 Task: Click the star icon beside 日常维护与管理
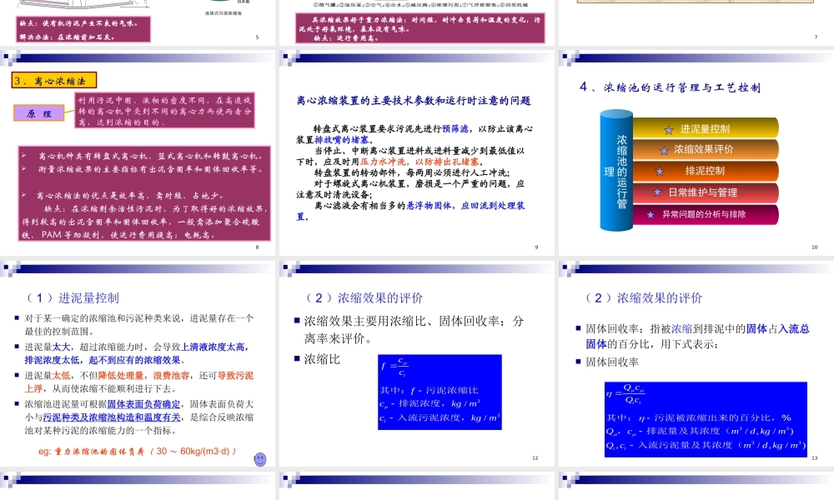[657, 192]
